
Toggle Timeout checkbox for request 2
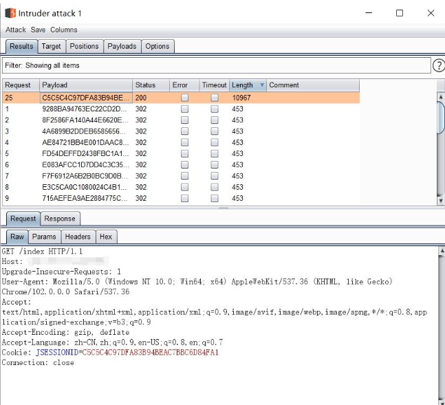point(215,120)
